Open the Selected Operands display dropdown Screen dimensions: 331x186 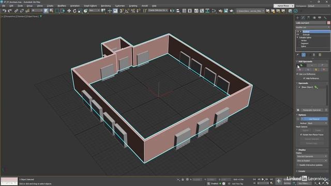coord(312,157)
